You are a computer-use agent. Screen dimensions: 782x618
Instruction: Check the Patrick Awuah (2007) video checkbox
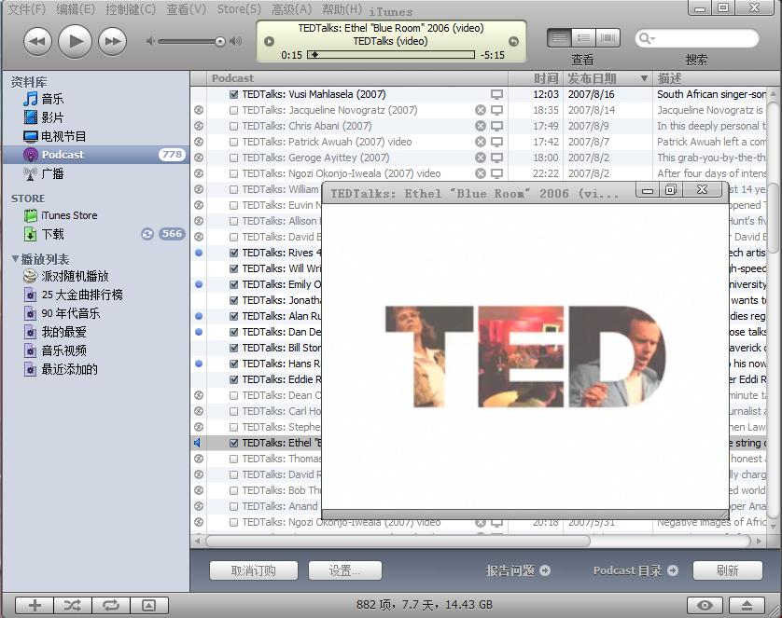233,142
